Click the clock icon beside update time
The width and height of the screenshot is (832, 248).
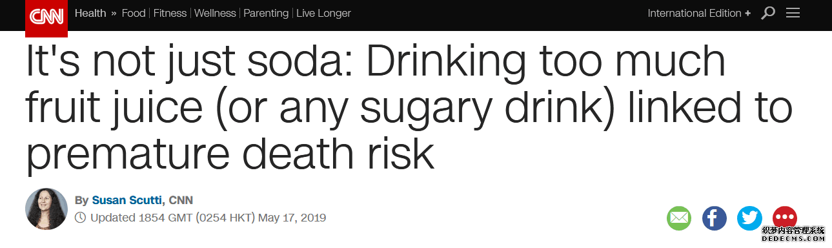(80, 218)
